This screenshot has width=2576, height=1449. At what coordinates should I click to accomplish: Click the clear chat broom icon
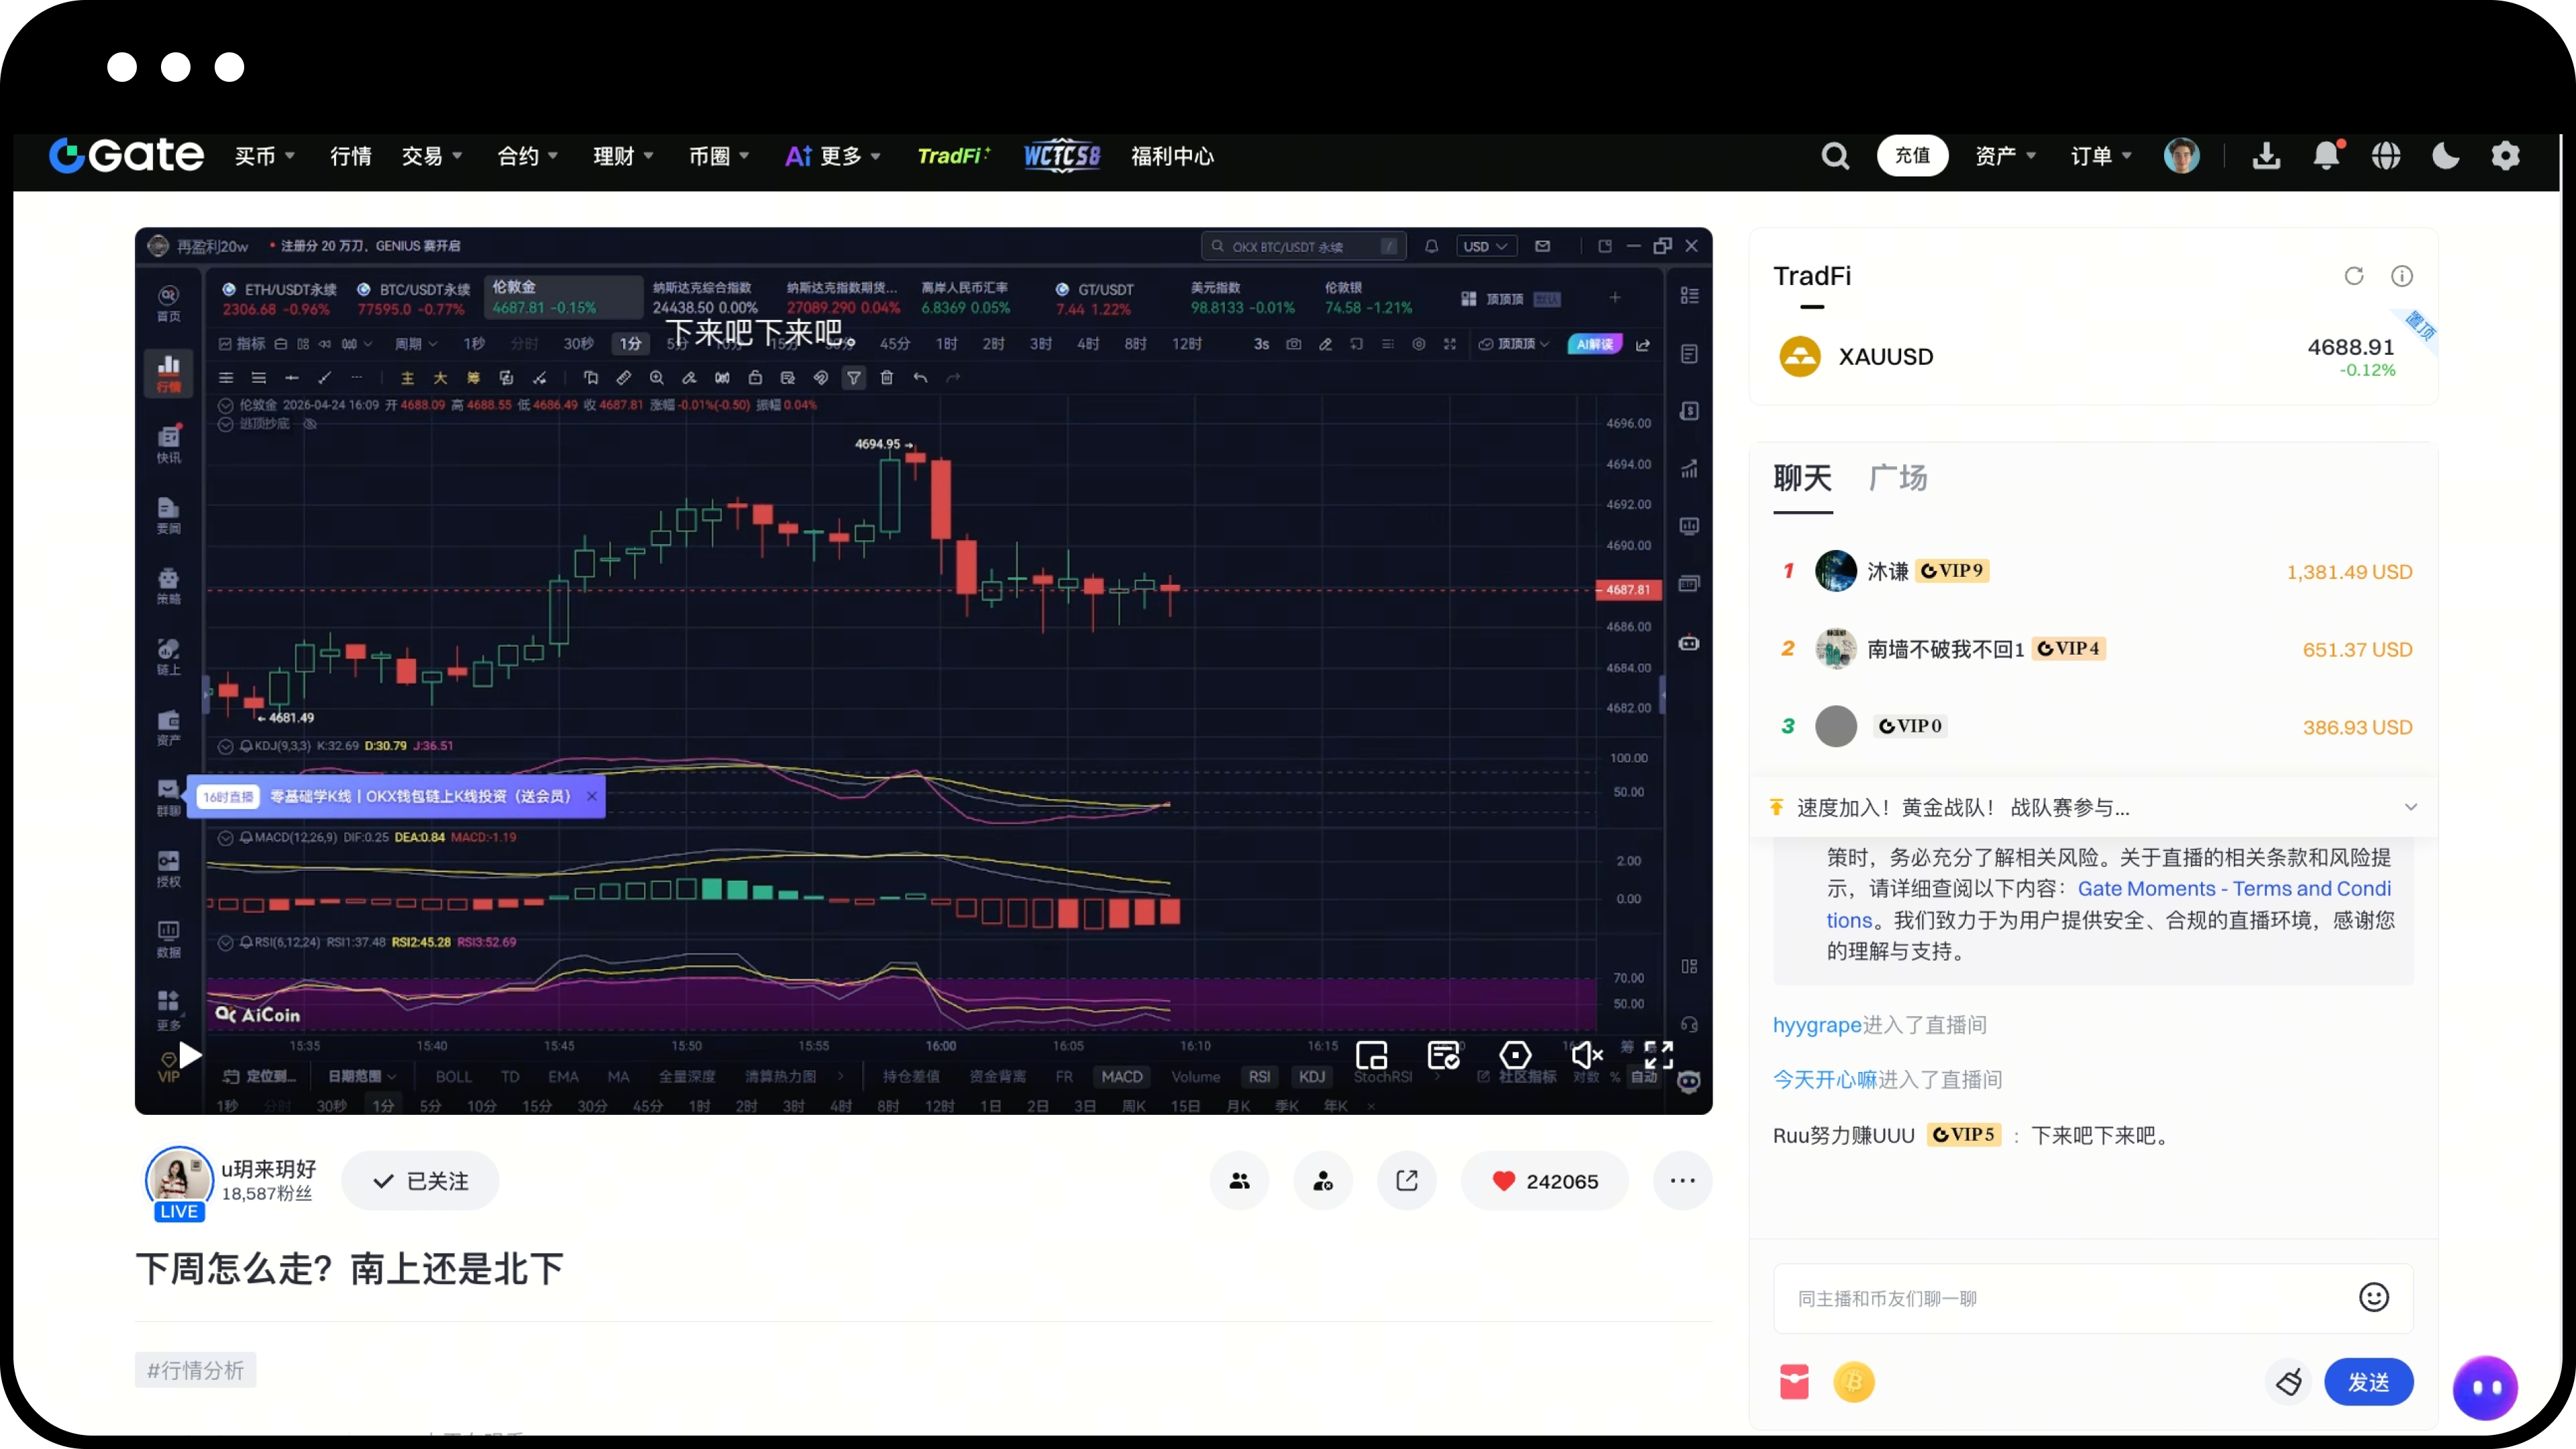coord(2288,1382)
